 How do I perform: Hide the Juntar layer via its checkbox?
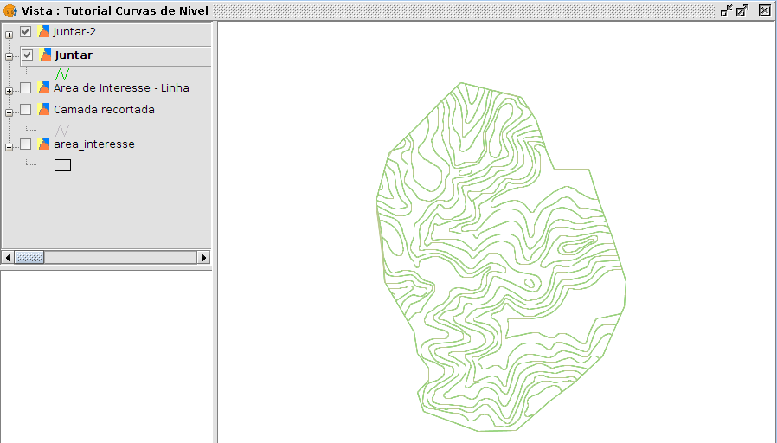(x=27, y=55)
